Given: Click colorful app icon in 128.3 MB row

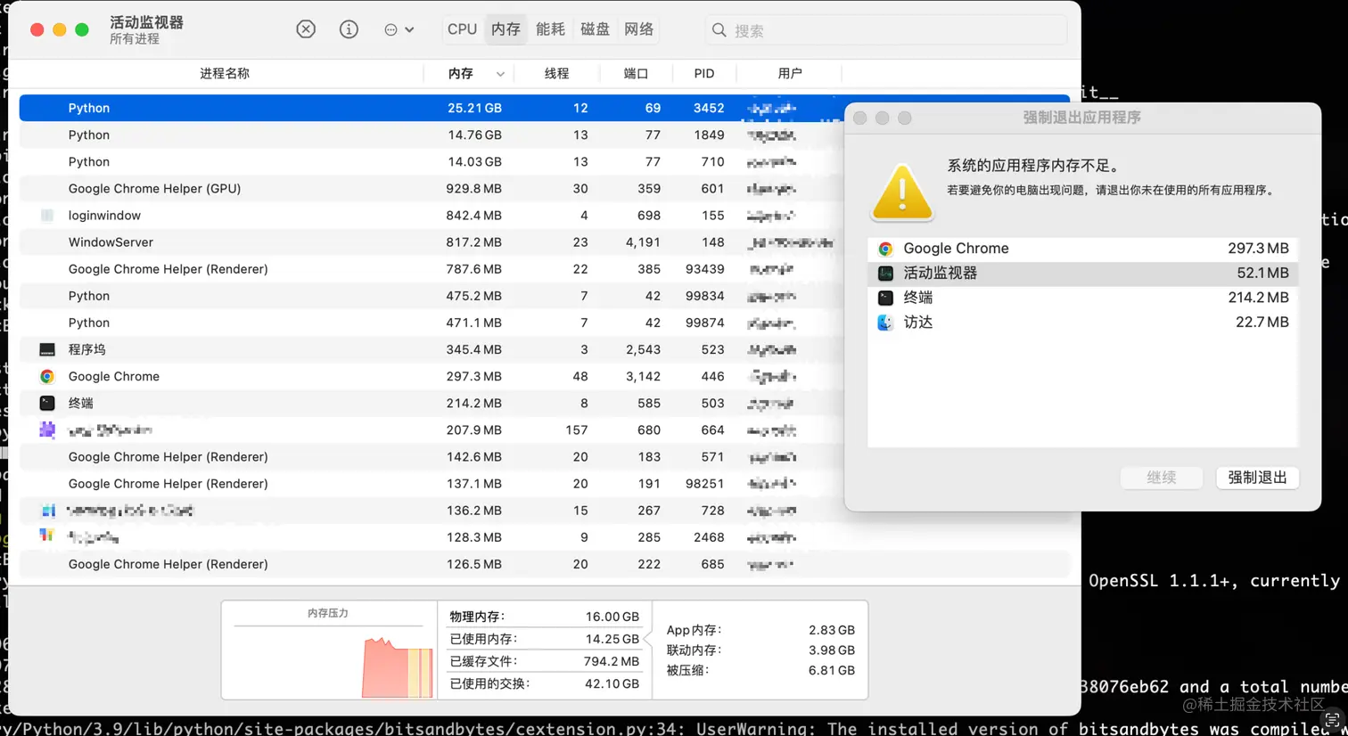Looking at the screenshot, I should [47, 536].
